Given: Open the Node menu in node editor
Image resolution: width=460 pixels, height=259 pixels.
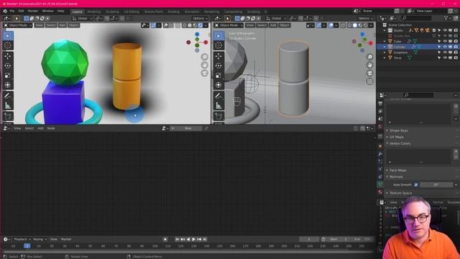Looking at the screenshot, I should click(x=51, y=128).
